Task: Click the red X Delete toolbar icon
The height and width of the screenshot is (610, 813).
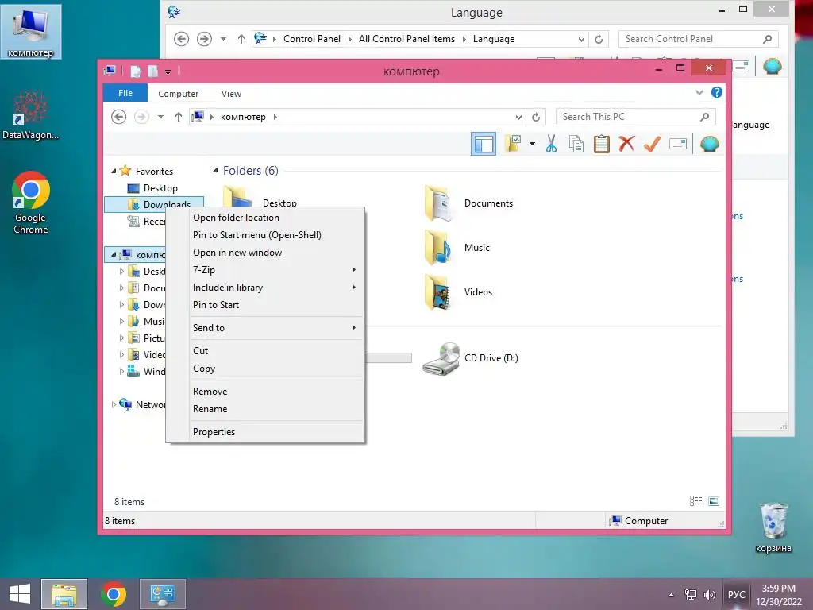Action: coord(626,144)
